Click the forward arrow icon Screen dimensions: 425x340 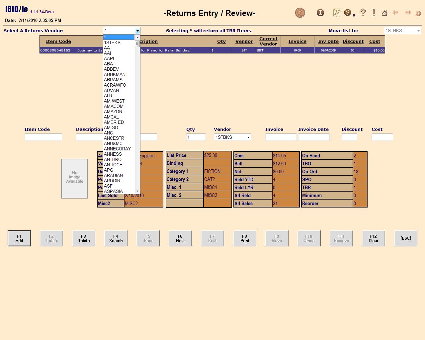pos(408,13)
